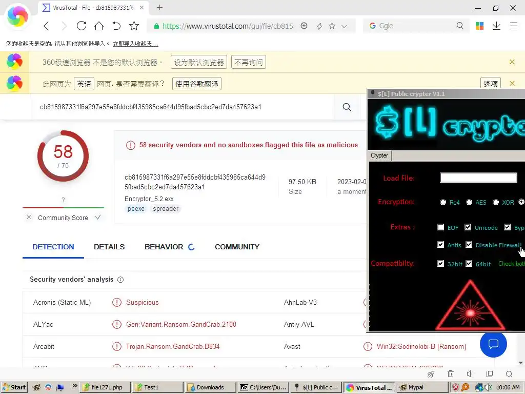The image size is (525, 394).
Task: Switch to Downloads taskbar window
Action: (x=210, y=387)
